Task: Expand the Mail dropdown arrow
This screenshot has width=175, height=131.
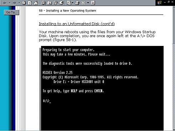Action: (x=72, y=2)
